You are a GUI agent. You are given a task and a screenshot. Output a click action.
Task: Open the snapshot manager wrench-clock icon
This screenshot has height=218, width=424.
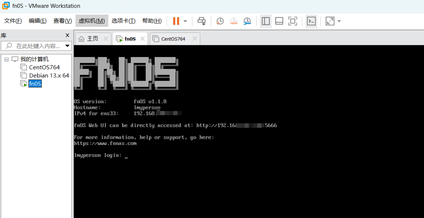coord(247,21)
